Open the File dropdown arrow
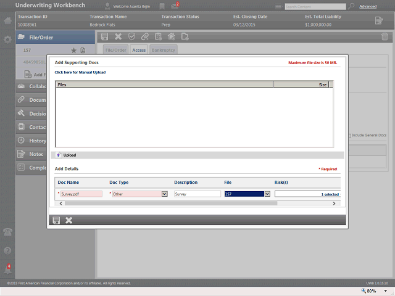Screen dimensions: 395x296 click(267, 194)
